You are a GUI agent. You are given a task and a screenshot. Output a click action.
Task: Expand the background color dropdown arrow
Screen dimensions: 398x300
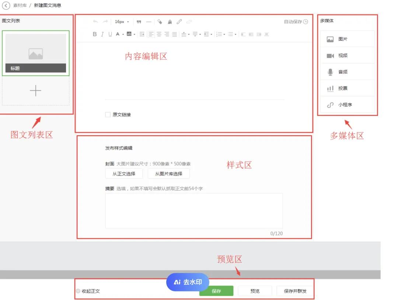(134, 35)
